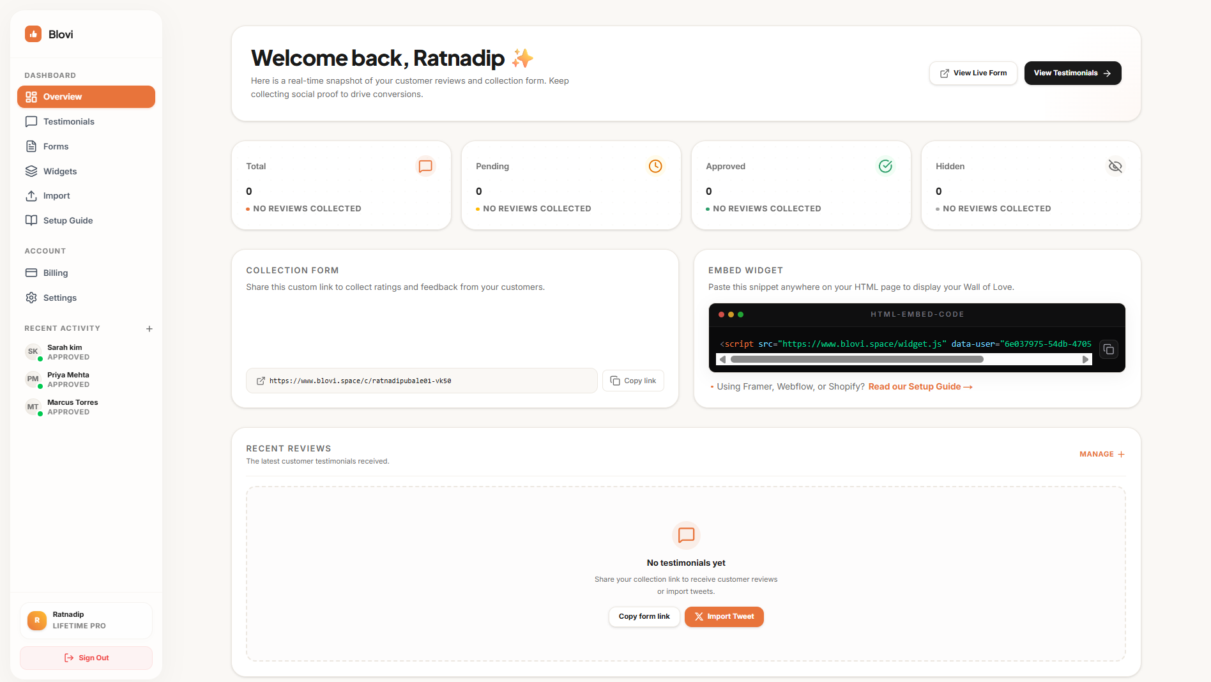Click the 'No testimonials yet' text

(x=686, y=563)
